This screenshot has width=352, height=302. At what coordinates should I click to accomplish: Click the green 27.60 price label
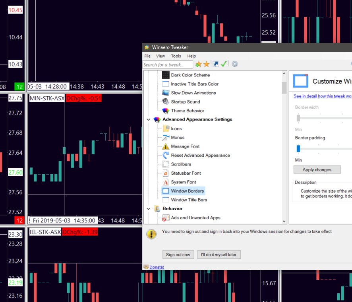(x=15, y=172)
